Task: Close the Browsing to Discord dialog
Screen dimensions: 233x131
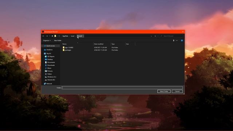Action: pyautogui.click(x=183, y=32)
